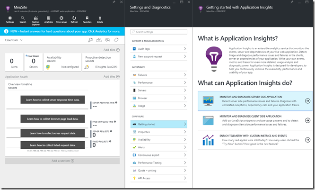Click chevron on the Audit logs row

coord(185,49)
